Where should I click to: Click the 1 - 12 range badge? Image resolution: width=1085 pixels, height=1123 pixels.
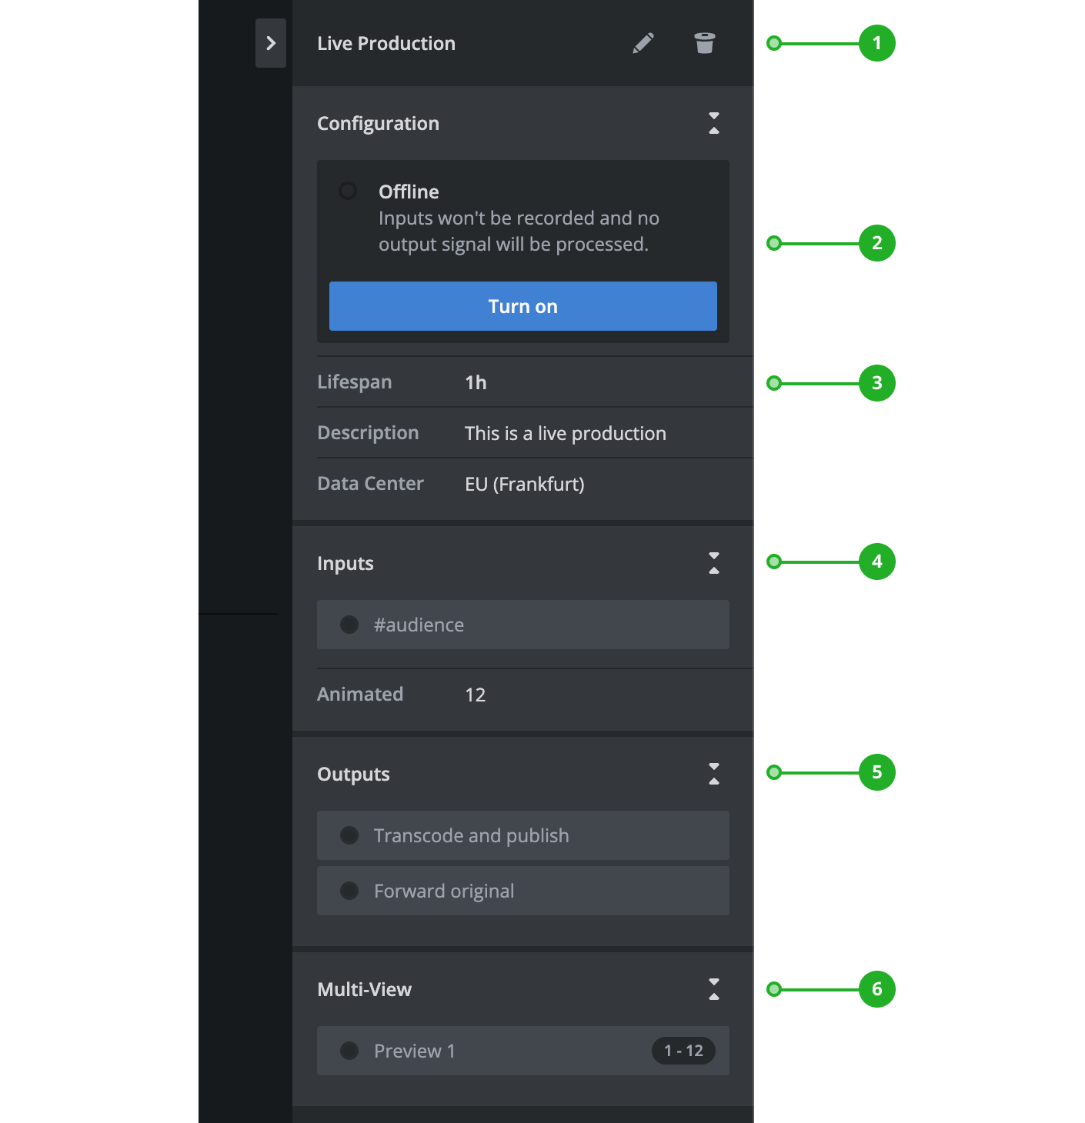pos(683,1051)
